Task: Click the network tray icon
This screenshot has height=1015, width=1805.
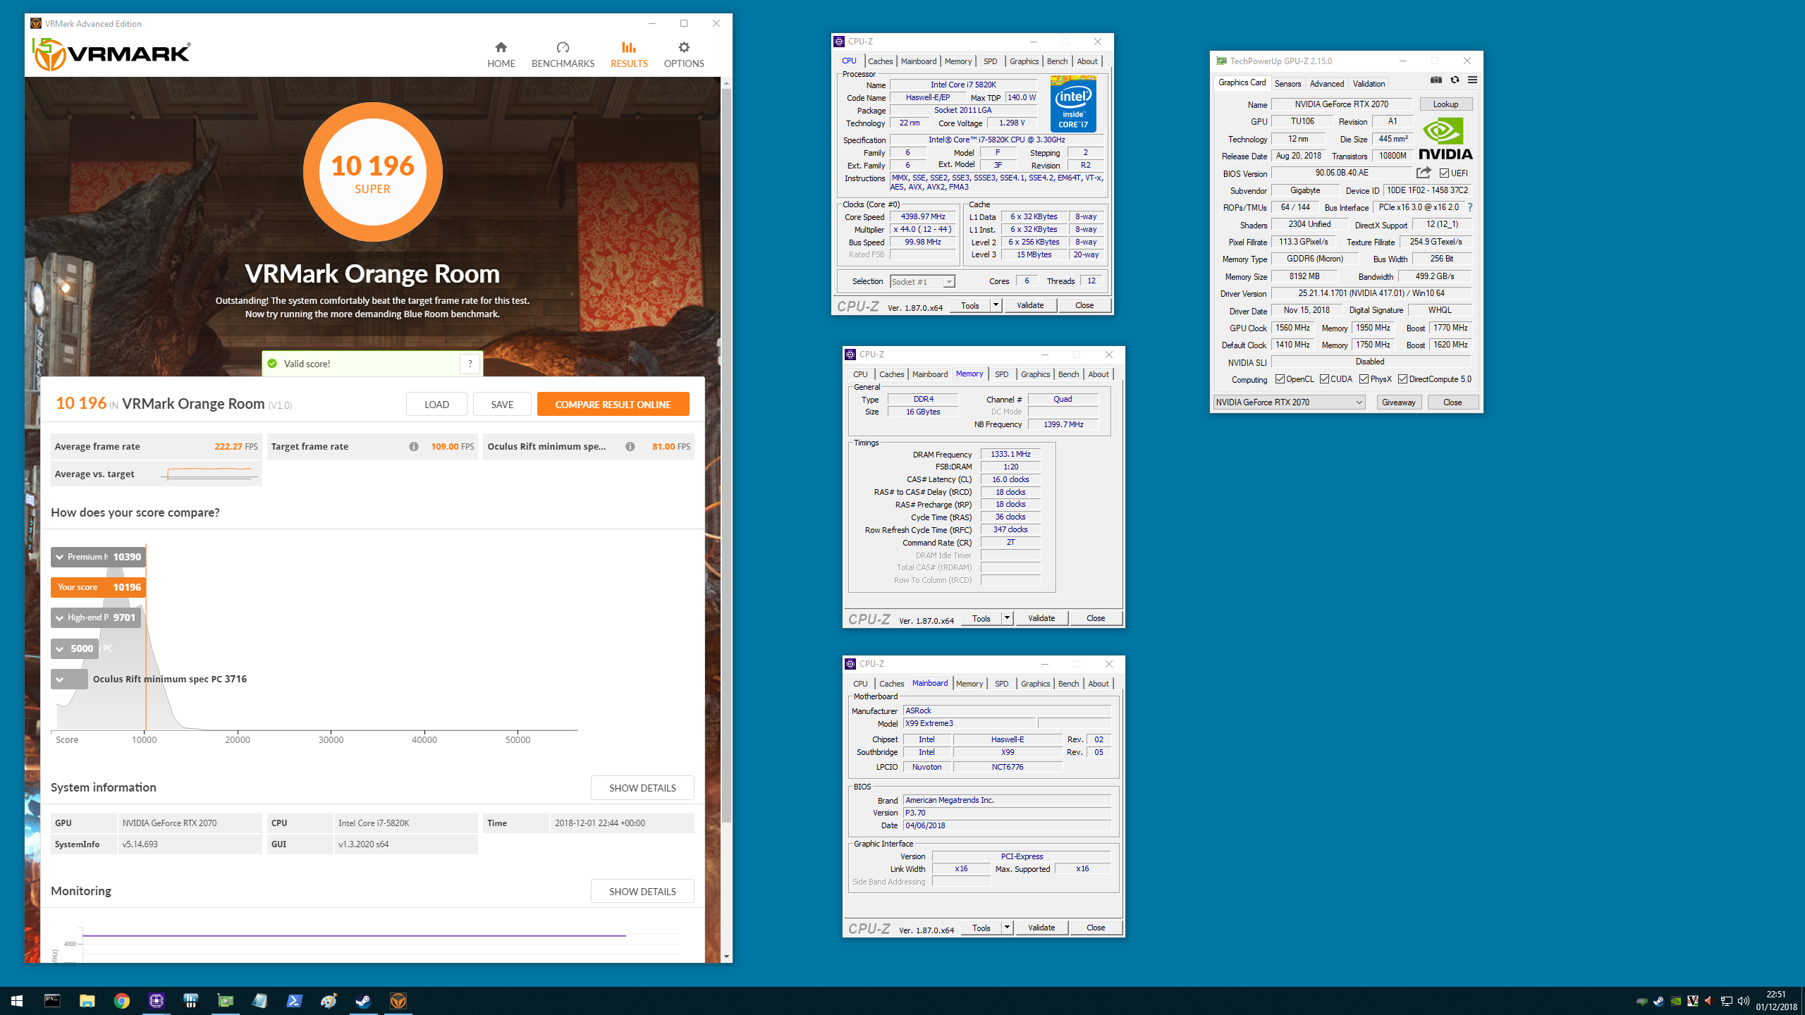Action: [1727, 1001]
